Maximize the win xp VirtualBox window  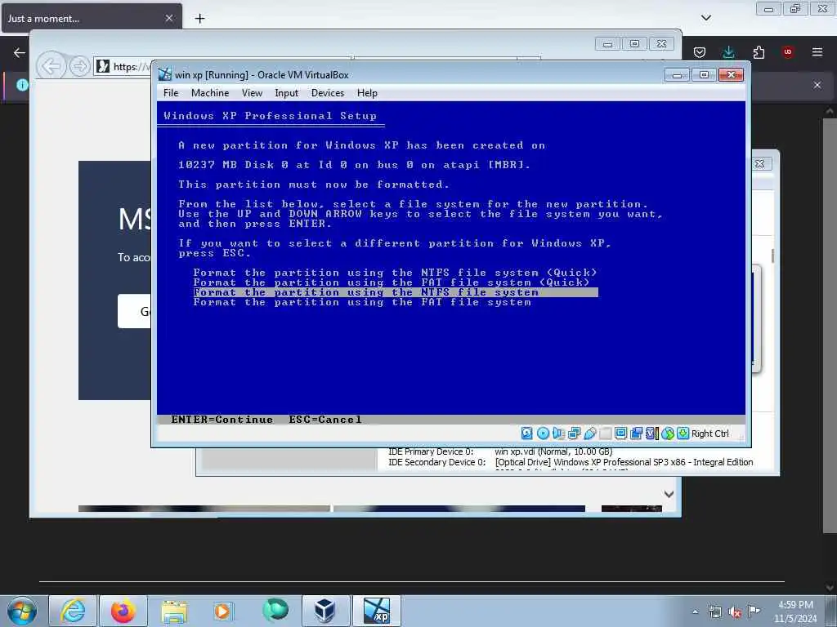pos(704,75)
